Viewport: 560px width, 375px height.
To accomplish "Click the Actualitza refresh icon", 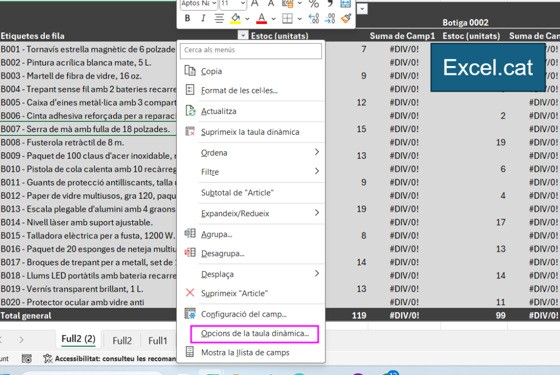I will tap(190, 111).
